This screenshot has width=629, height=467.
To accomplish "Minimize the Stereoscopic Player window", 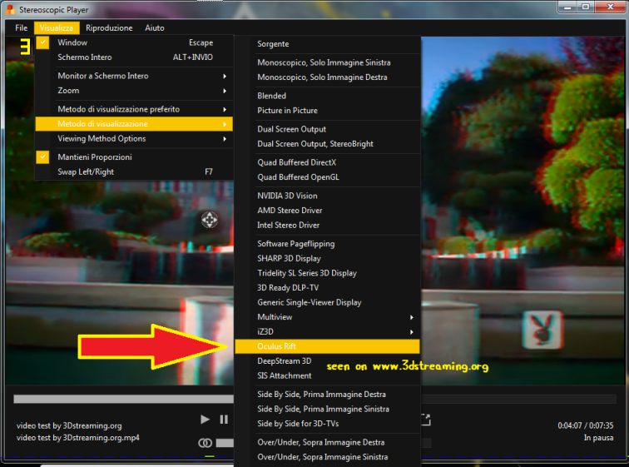I will [567, 7].
